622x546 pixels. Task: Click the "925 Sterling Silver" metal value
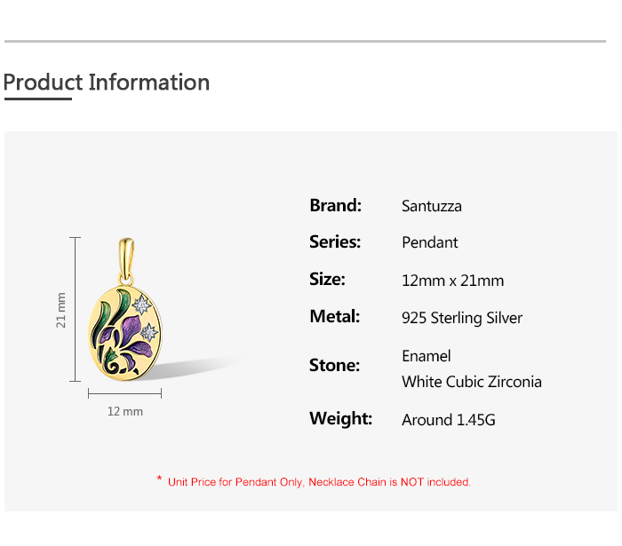tap(462, 318)
